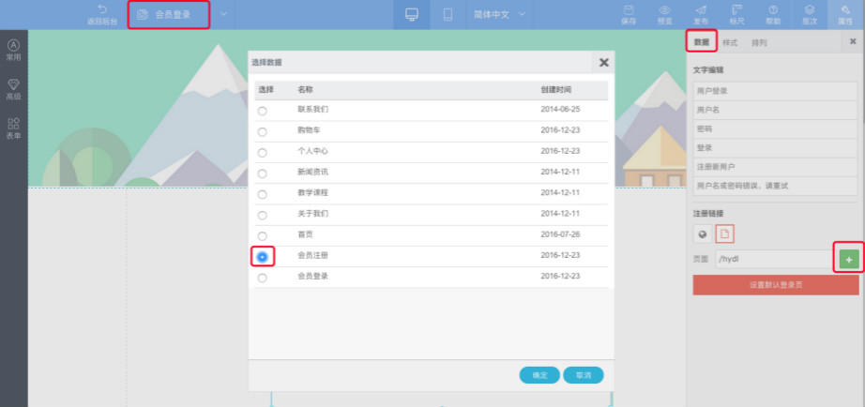Switch to the 样式 (Style) tab
This screenshot has width=865, height=407.
point(730,43)
